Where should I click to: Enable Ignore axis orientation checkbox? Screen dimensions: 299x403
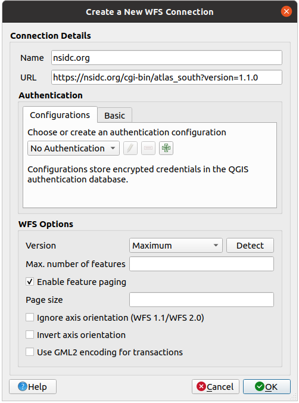[30, 317]
